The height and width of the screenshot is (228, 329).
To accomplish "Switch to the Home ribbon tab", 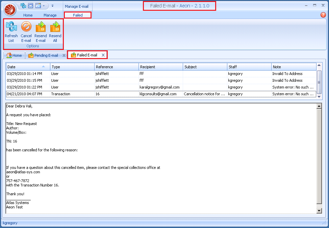I will [28, 15].
